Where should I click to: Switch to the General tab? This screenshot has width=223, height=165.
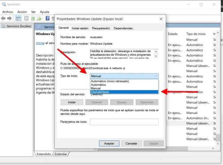point(63,28)
